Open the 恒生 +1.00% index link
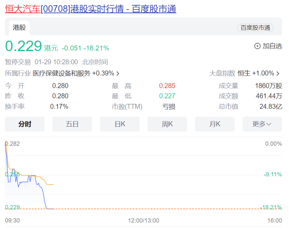The width and height of the screenshot is (289, 228). pyautogui.click(x=256, y=74)
